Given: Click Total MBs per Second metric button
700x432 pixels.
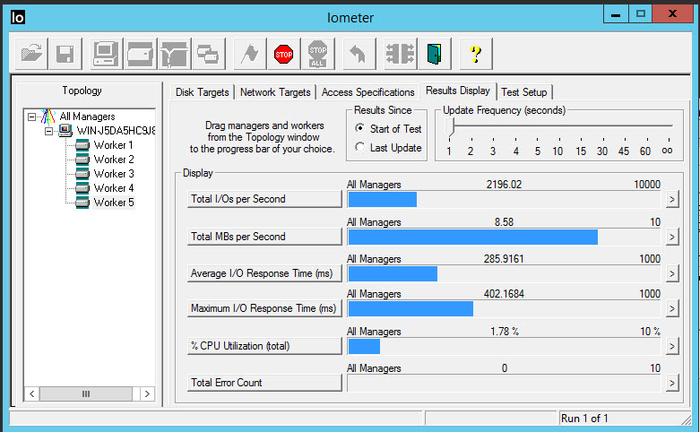Looking at the screenshot, I should (x=264, y=237).
